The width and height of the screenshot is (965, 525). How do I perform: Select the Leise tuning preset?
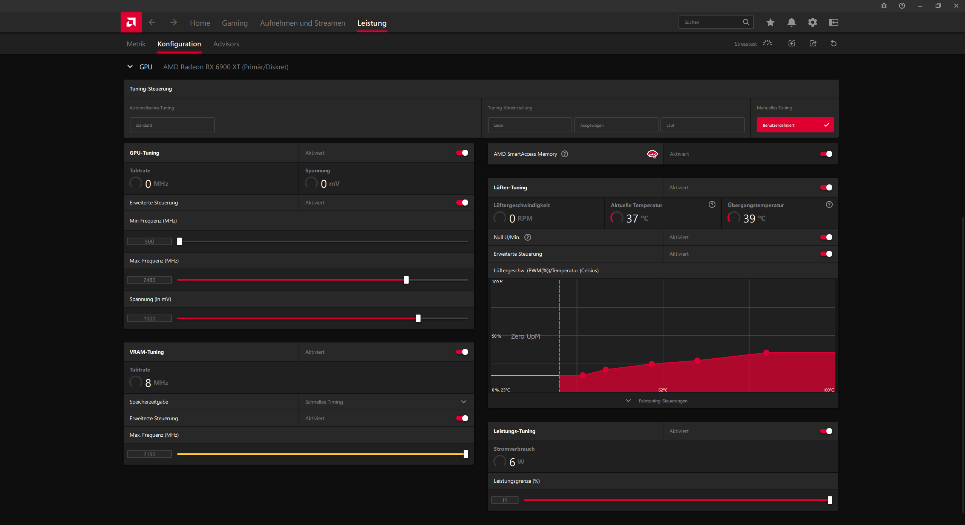530,125
